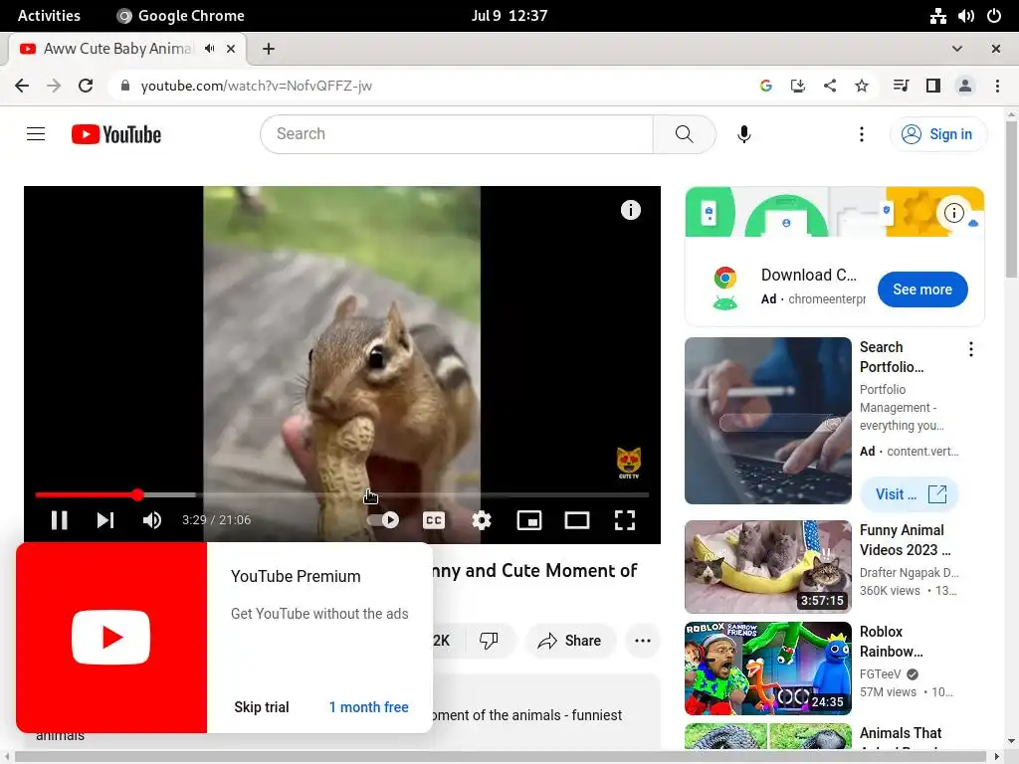
Task: Open Google search icon in toolbar
Action: [766, 86]
